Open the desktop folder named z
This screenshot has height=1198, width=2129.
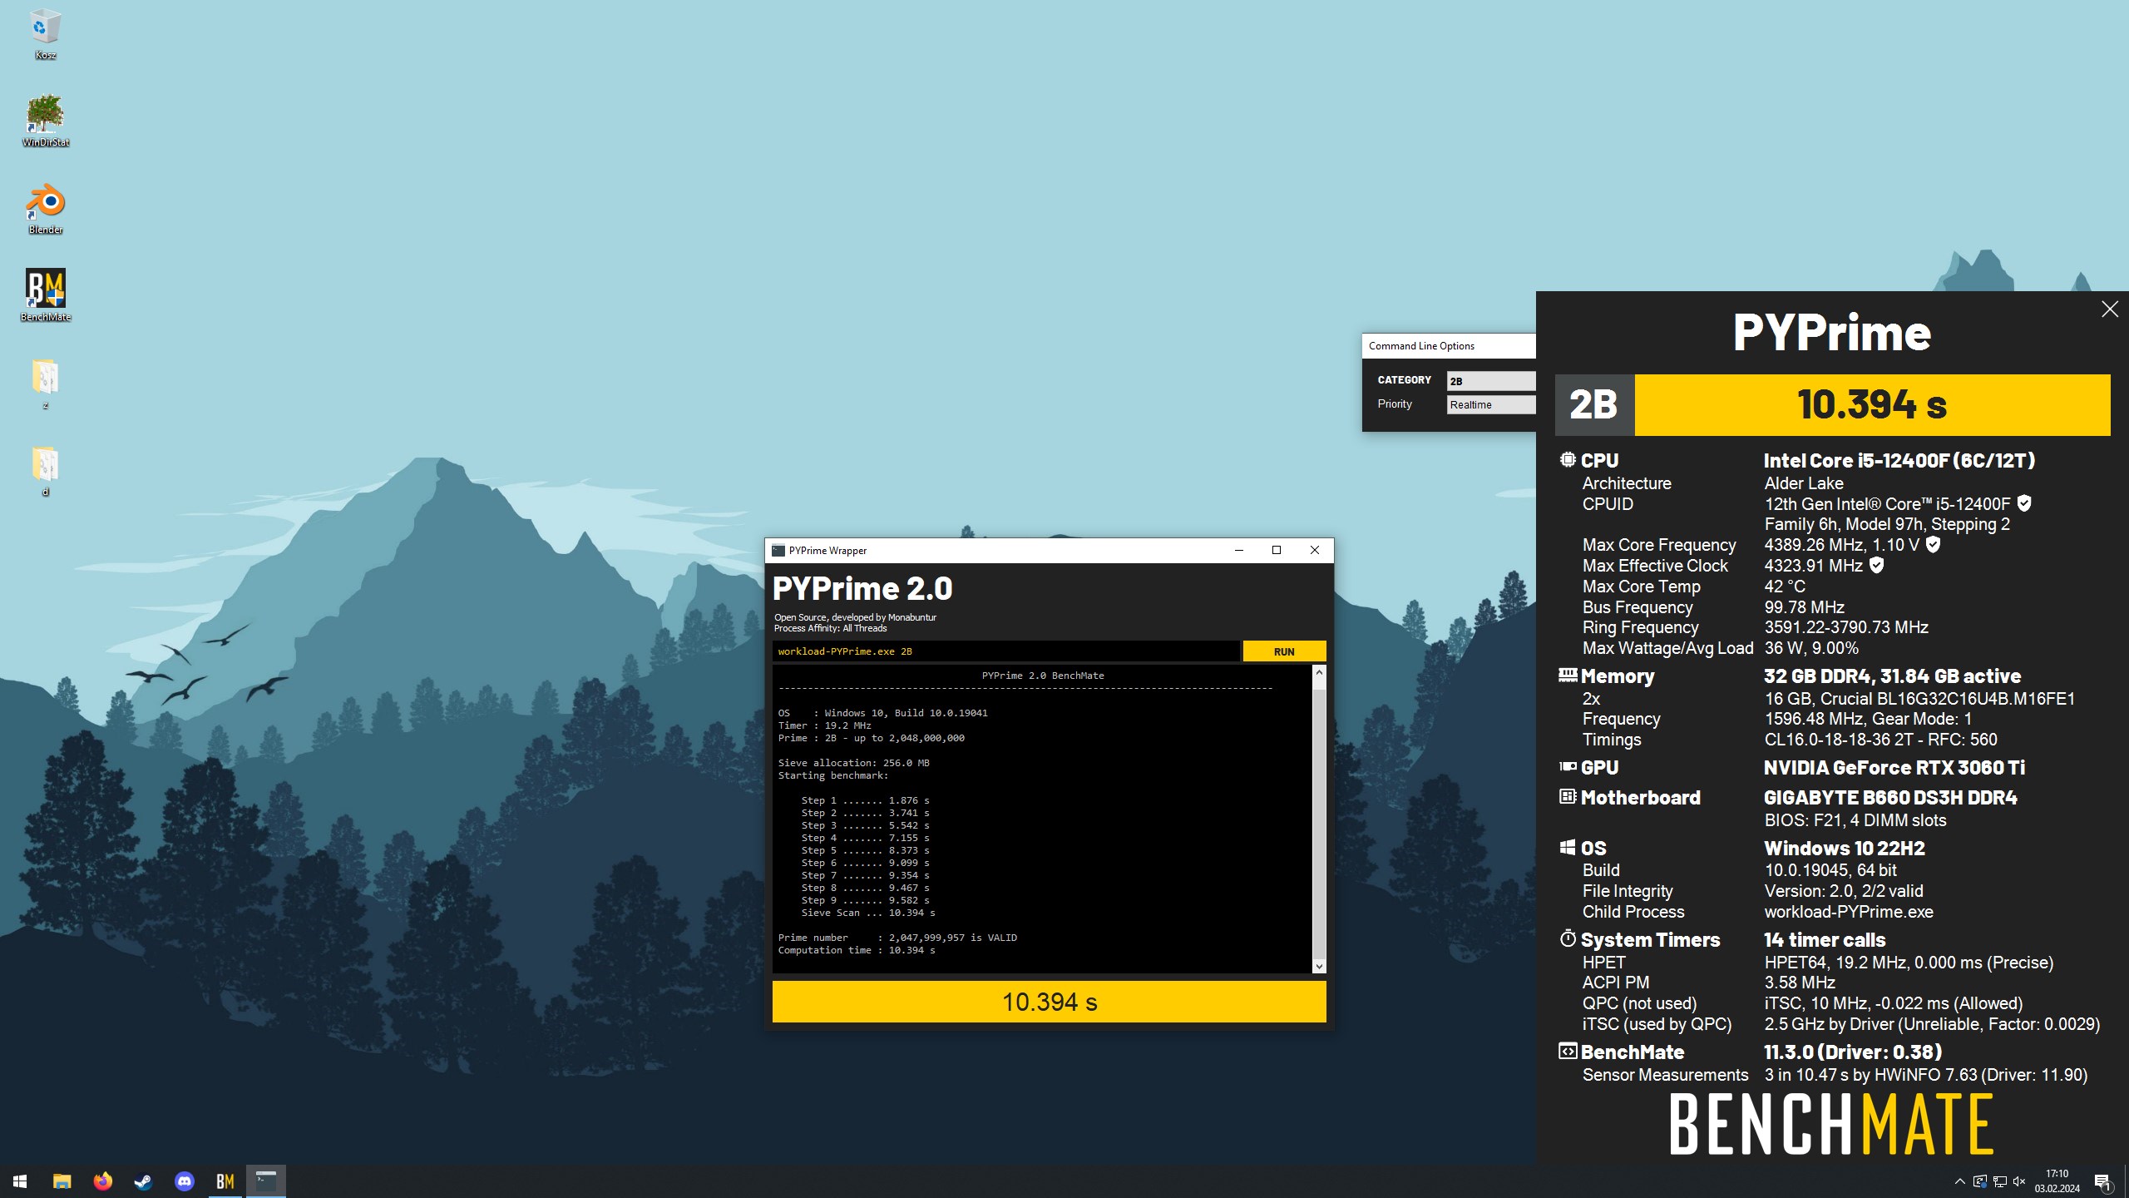tap(45, 383)
